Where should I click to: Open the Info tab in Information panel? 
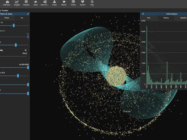(149, 18)
